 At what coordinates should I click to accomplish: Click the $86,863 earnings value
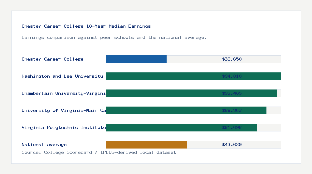(232, 110)
